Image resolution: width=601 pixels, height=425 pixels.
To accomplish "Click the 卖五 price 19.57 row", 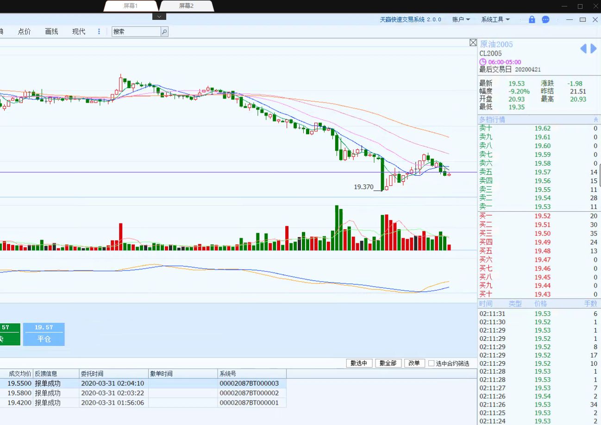I will [x=539, y=172].
